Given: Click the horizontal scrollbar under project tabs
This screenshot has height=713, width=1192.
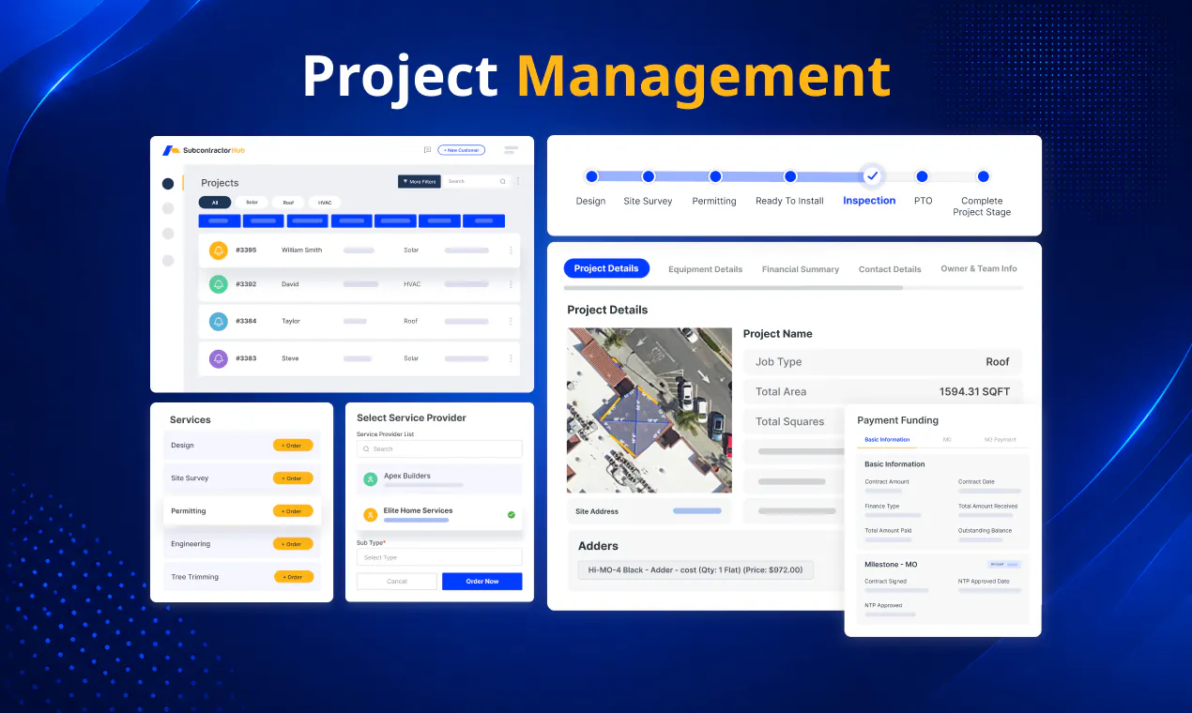Looking at the screenshot, I should coord(733,288).
